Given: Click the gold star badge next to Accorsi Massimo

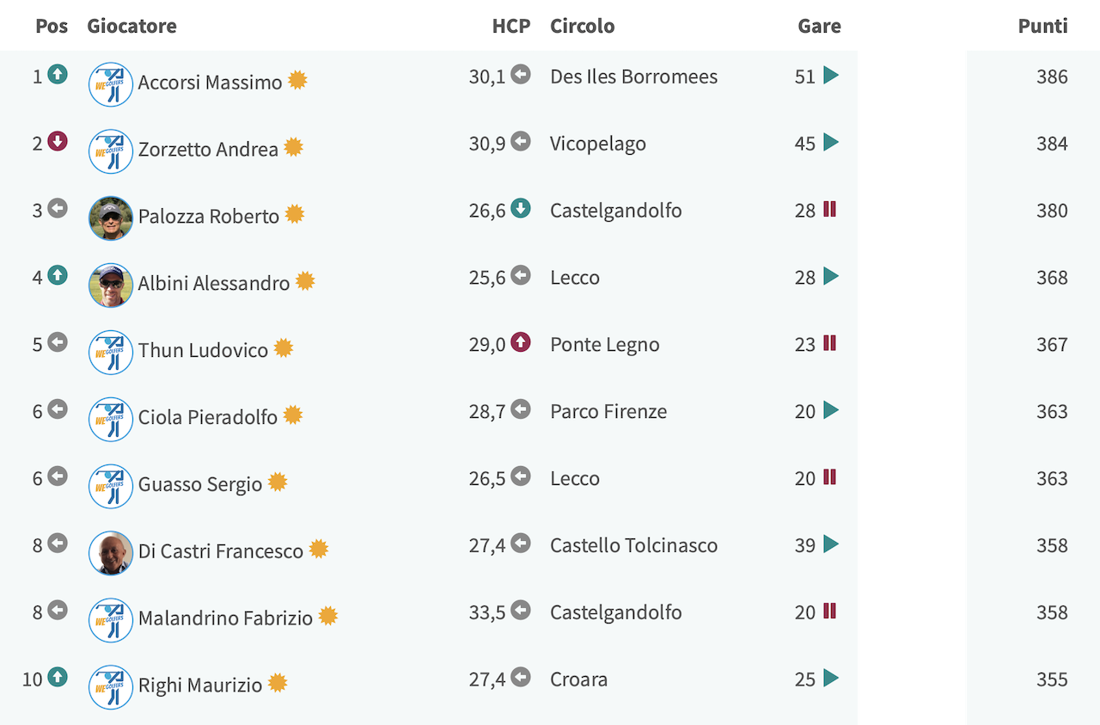Looking at the screenshot, I should click(x=297, y=80).
